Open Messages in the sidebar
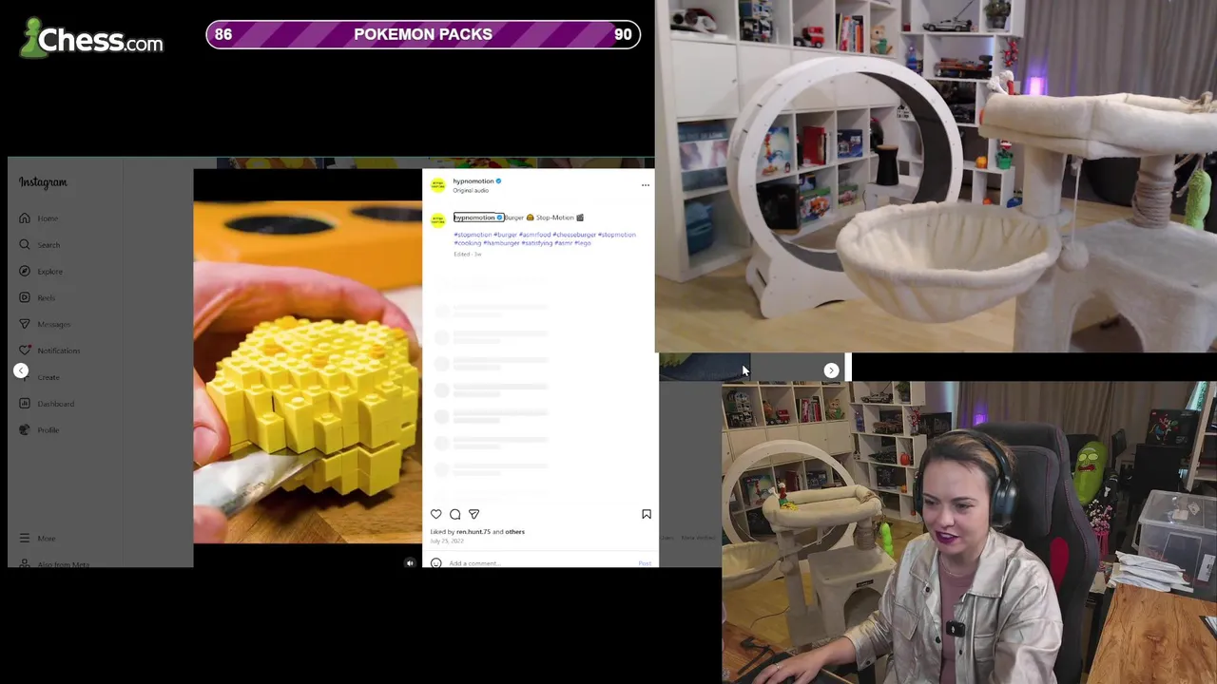Screen dimensions: 1217x684 (45, 325)
